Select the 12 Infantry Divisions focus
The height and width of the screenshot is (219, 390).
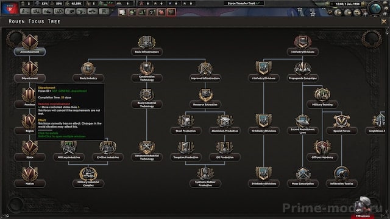[264, 125]
